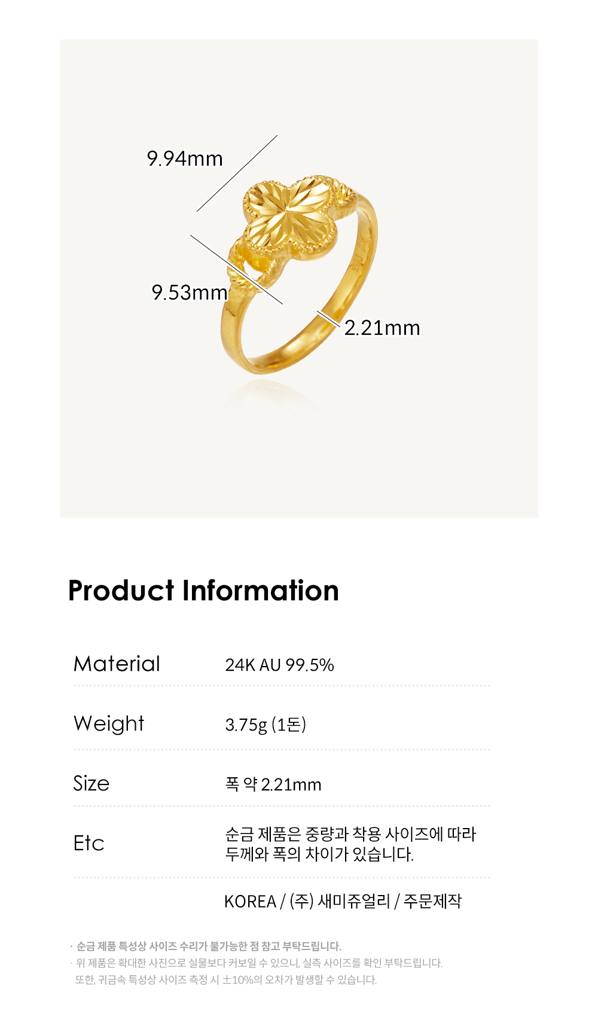
Task: Click the 9.53mm dimension label
Action: (190, 293)
